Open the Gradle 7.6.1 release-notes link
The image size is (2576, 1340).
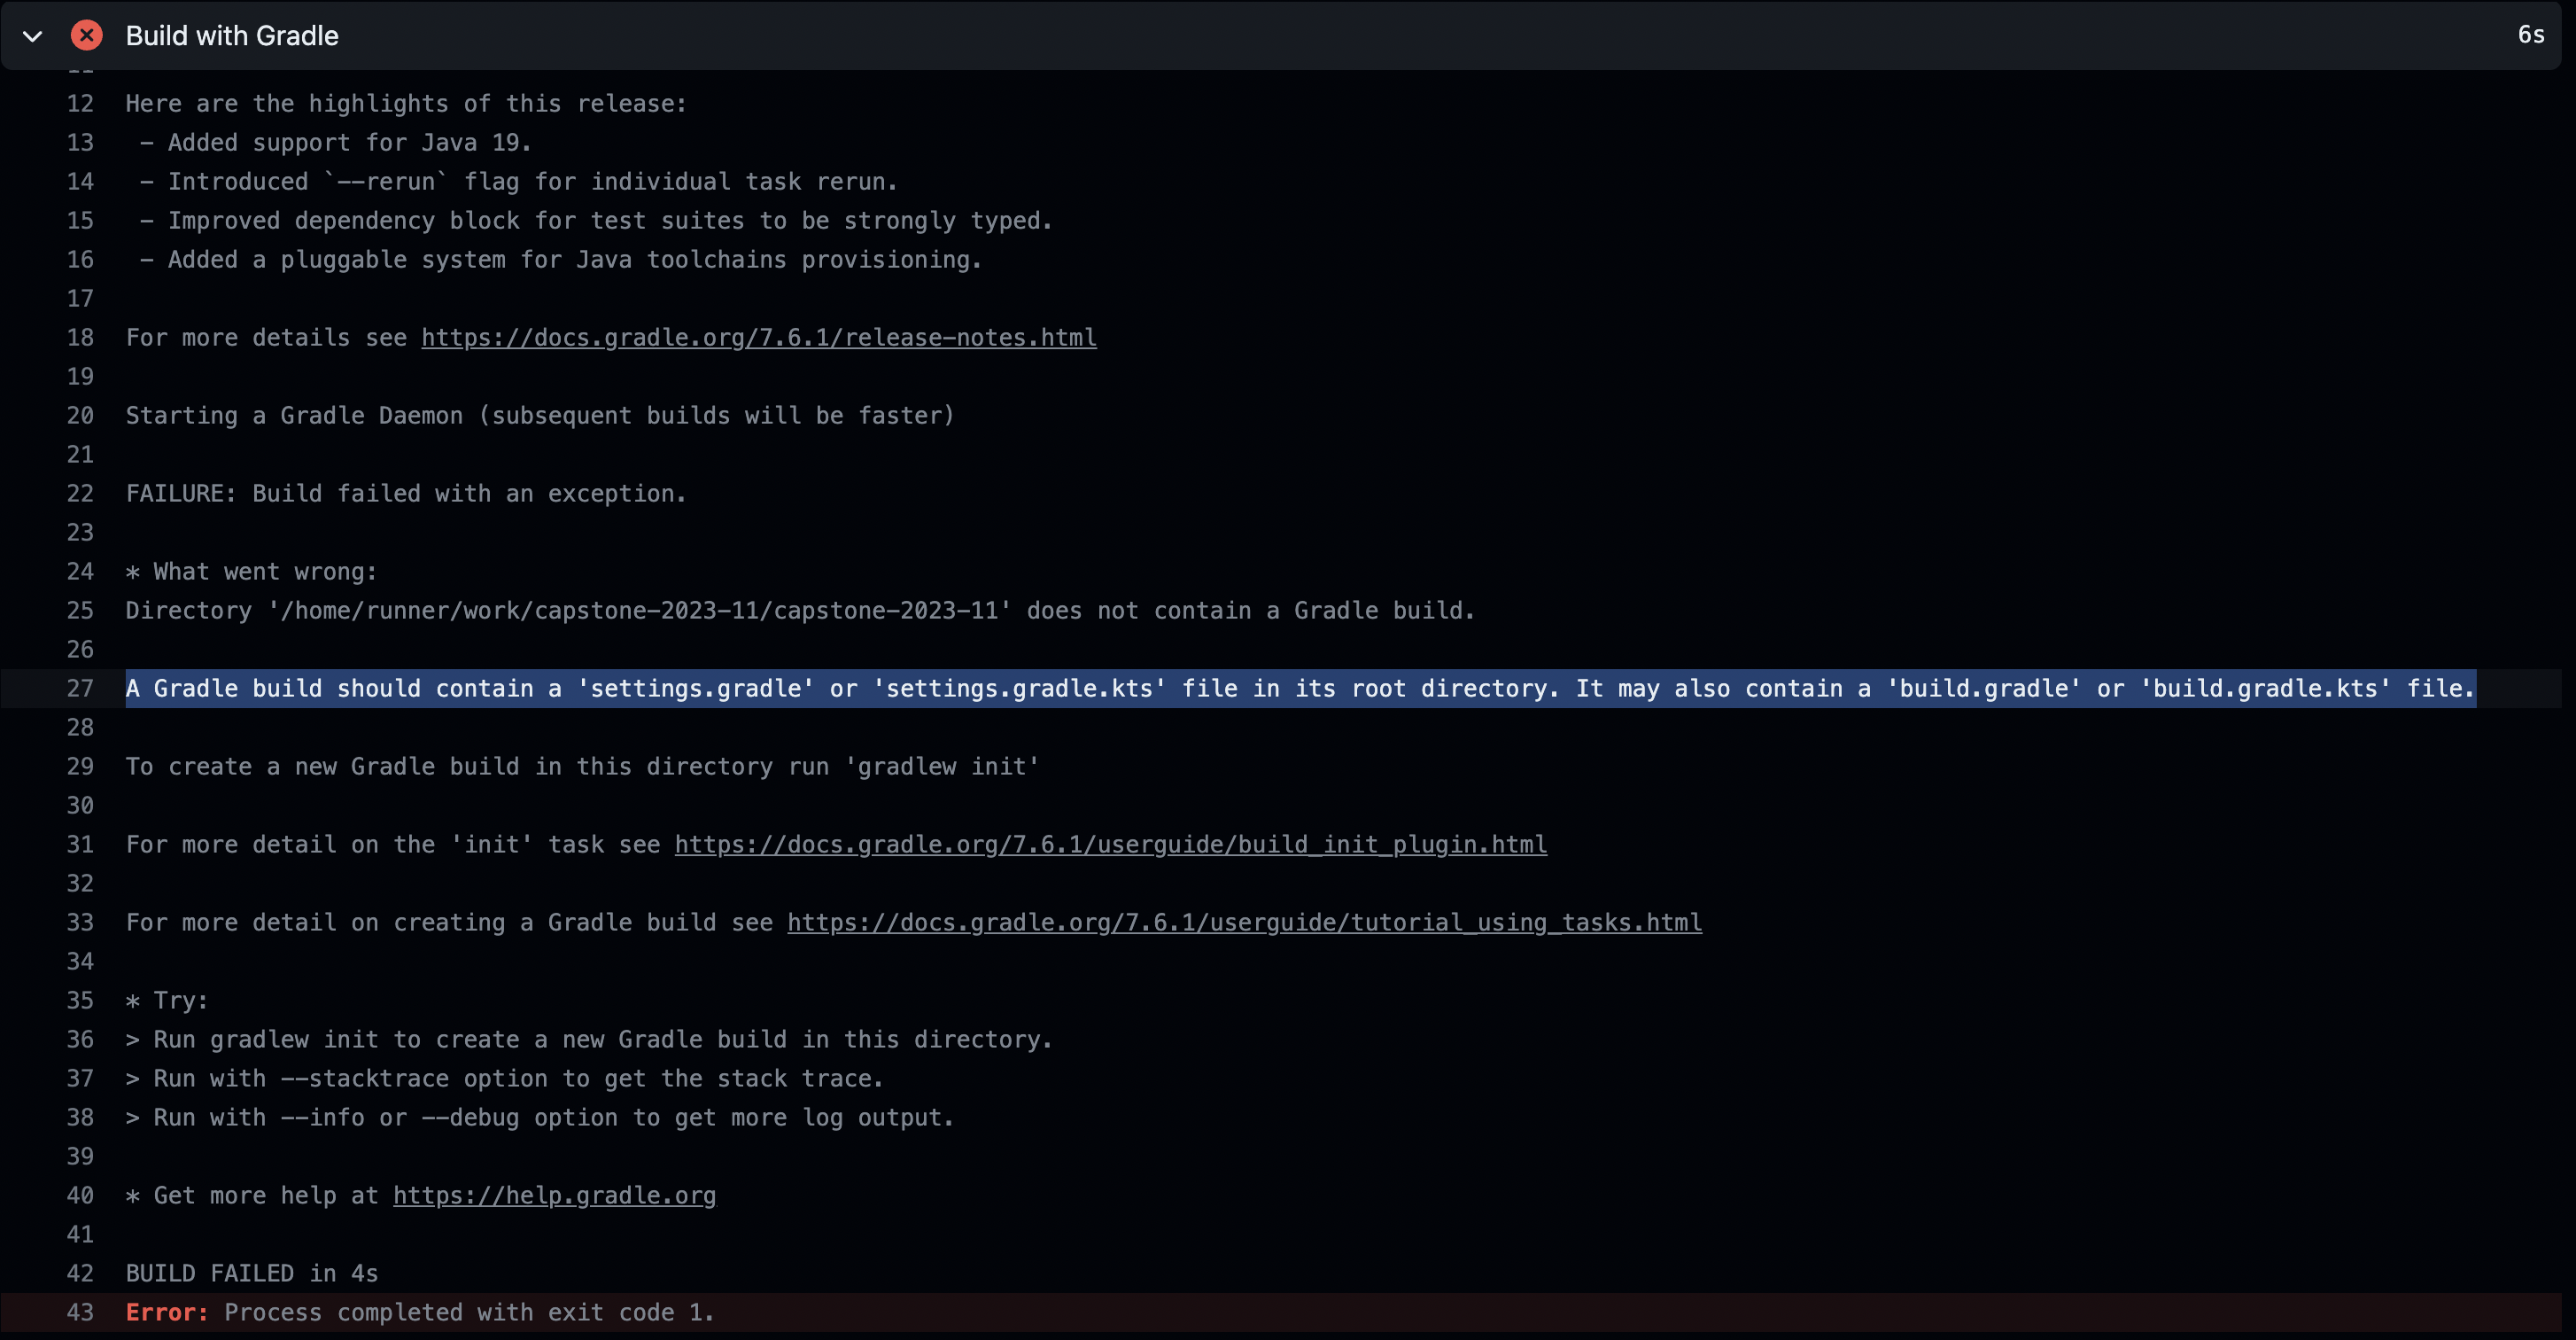tap(758, 338)
